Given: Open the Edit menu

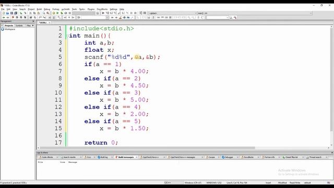Looking at the screenshot, I should [x=8, y=9].
